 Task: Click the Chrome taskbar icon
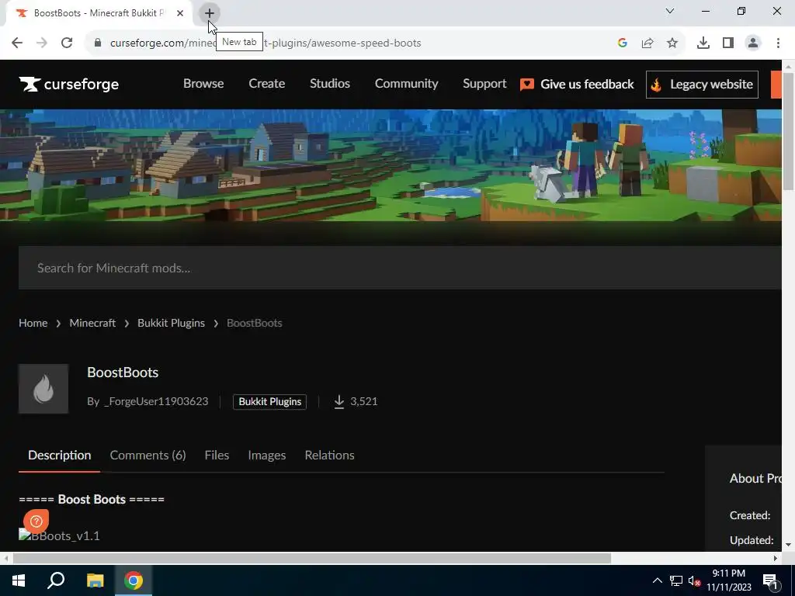pos(134,580)
